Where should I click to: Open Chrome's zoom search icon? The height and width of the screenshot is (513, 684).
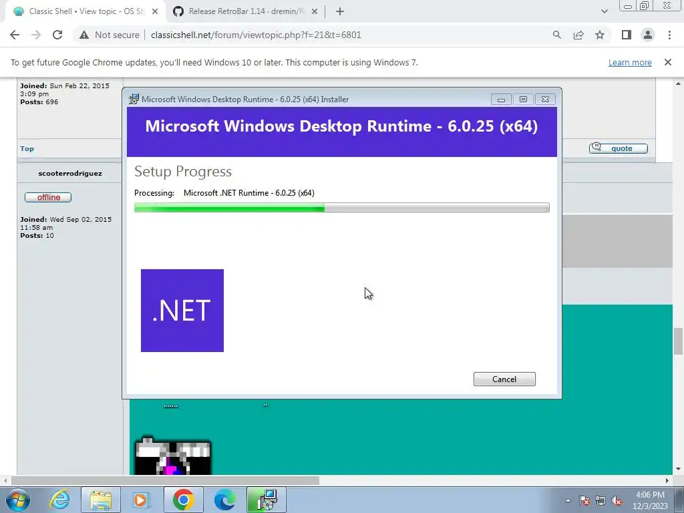click(556, 35)
